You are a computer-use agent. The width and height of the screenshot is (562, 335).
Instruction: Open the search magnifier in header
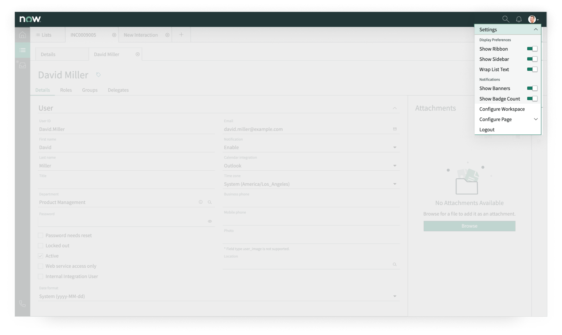coord(506,19)
